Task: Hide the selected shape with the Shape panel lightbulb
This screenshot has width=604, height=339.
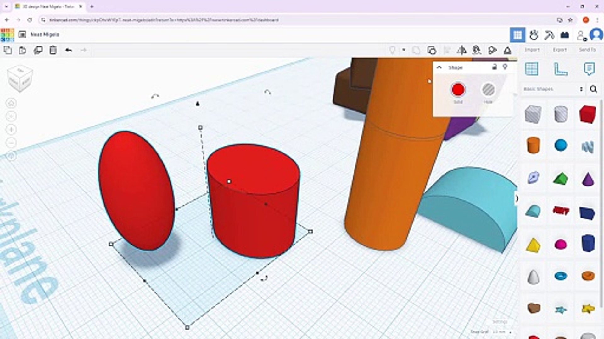Action: click(505, 67)
